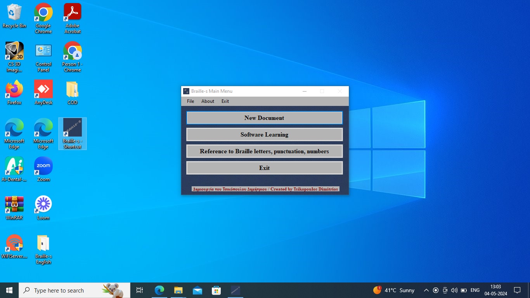Show hidden system tray icons
The width and height of the screenshot is (530, 298).
pyautogui.click(x=426, y=290)
